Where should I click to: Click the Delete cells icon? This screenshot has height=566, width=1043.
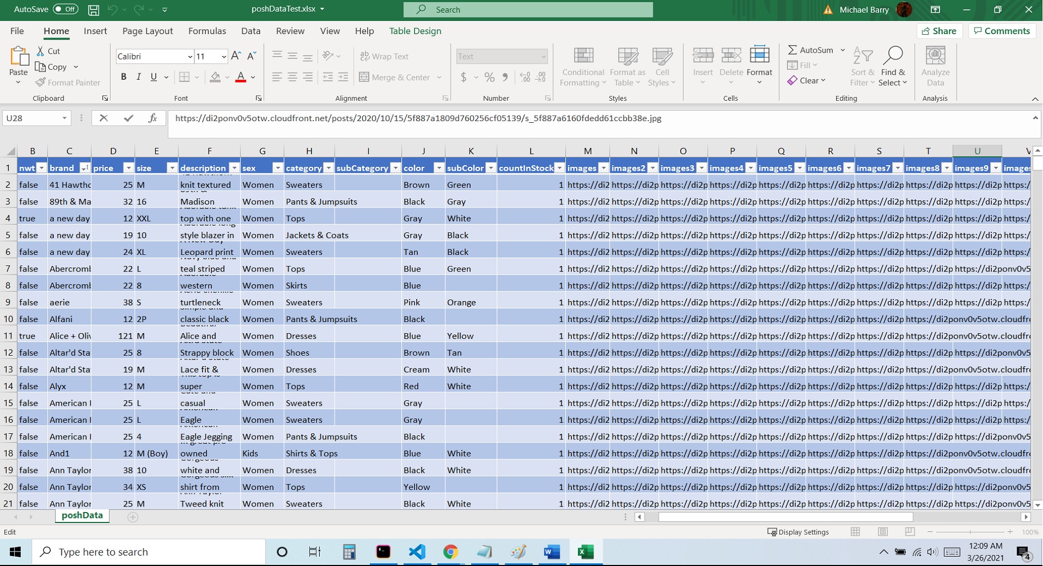click(731, 56)
